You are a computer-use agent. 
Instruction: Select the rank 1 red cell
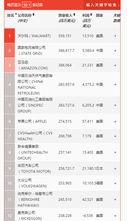(x=10, y=36)
